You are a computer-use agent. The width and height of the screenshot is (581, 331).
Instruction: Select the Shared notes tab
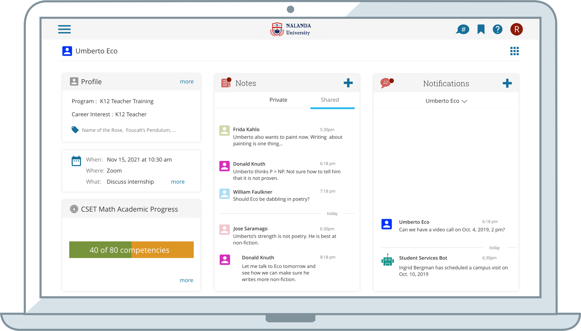[330, 100]
